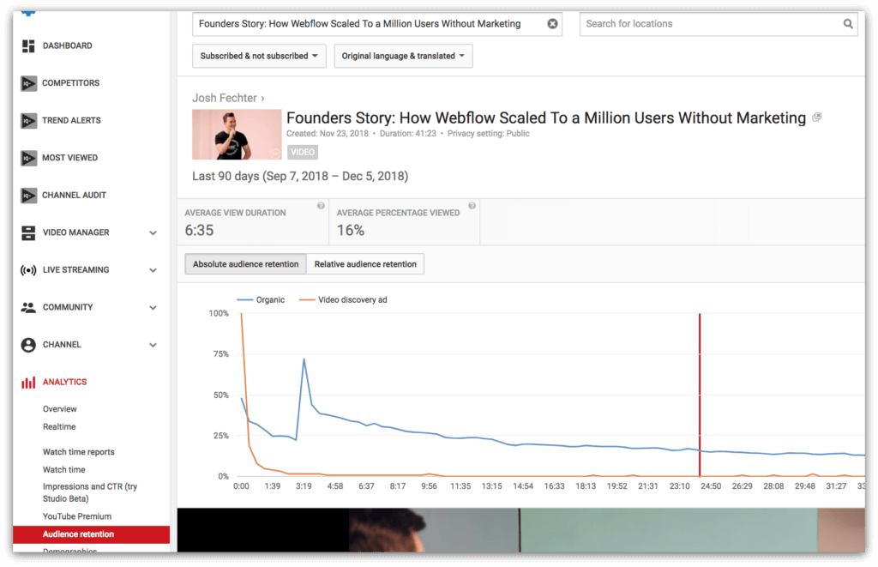878x567 pixels.
Task: Click help icon for Average View Duration
Action: [x=321, y=206]
